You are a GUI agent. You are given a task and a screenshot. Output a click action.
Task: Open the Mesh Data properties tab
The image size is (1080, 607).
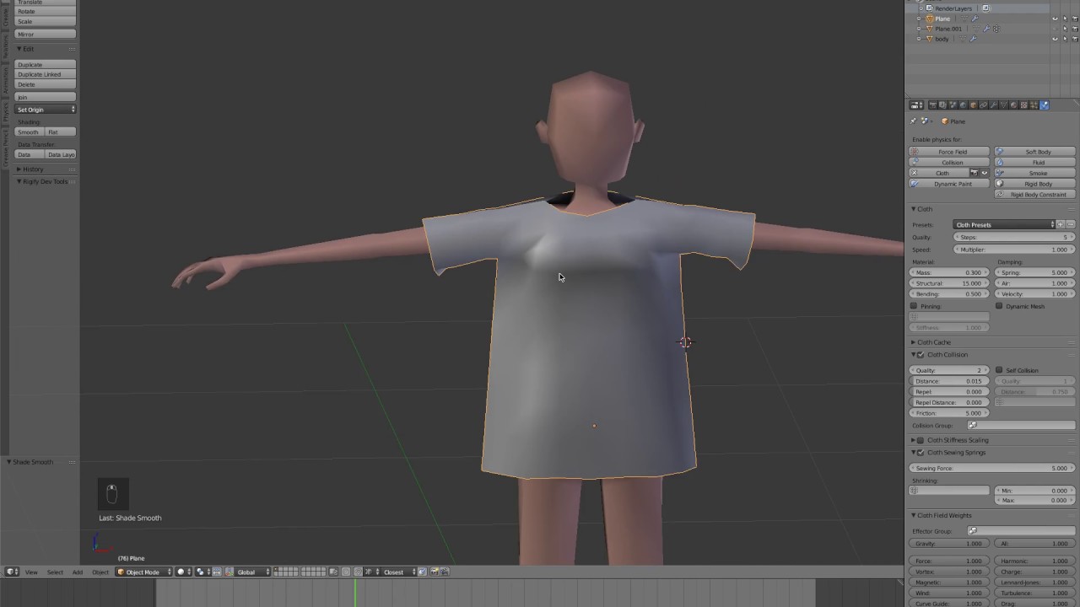click(1003, 105)
